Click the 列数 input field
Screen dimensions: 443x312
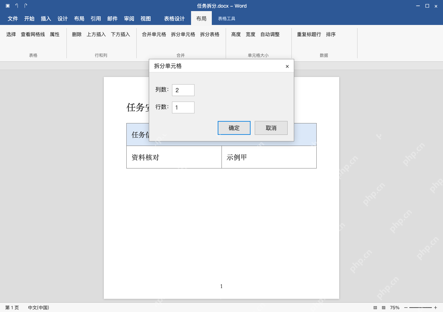(183, 90)
